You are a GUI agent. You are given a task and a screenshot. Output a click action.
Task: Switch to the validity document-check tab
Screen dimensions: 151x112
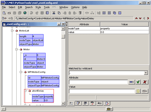point(107,103)
